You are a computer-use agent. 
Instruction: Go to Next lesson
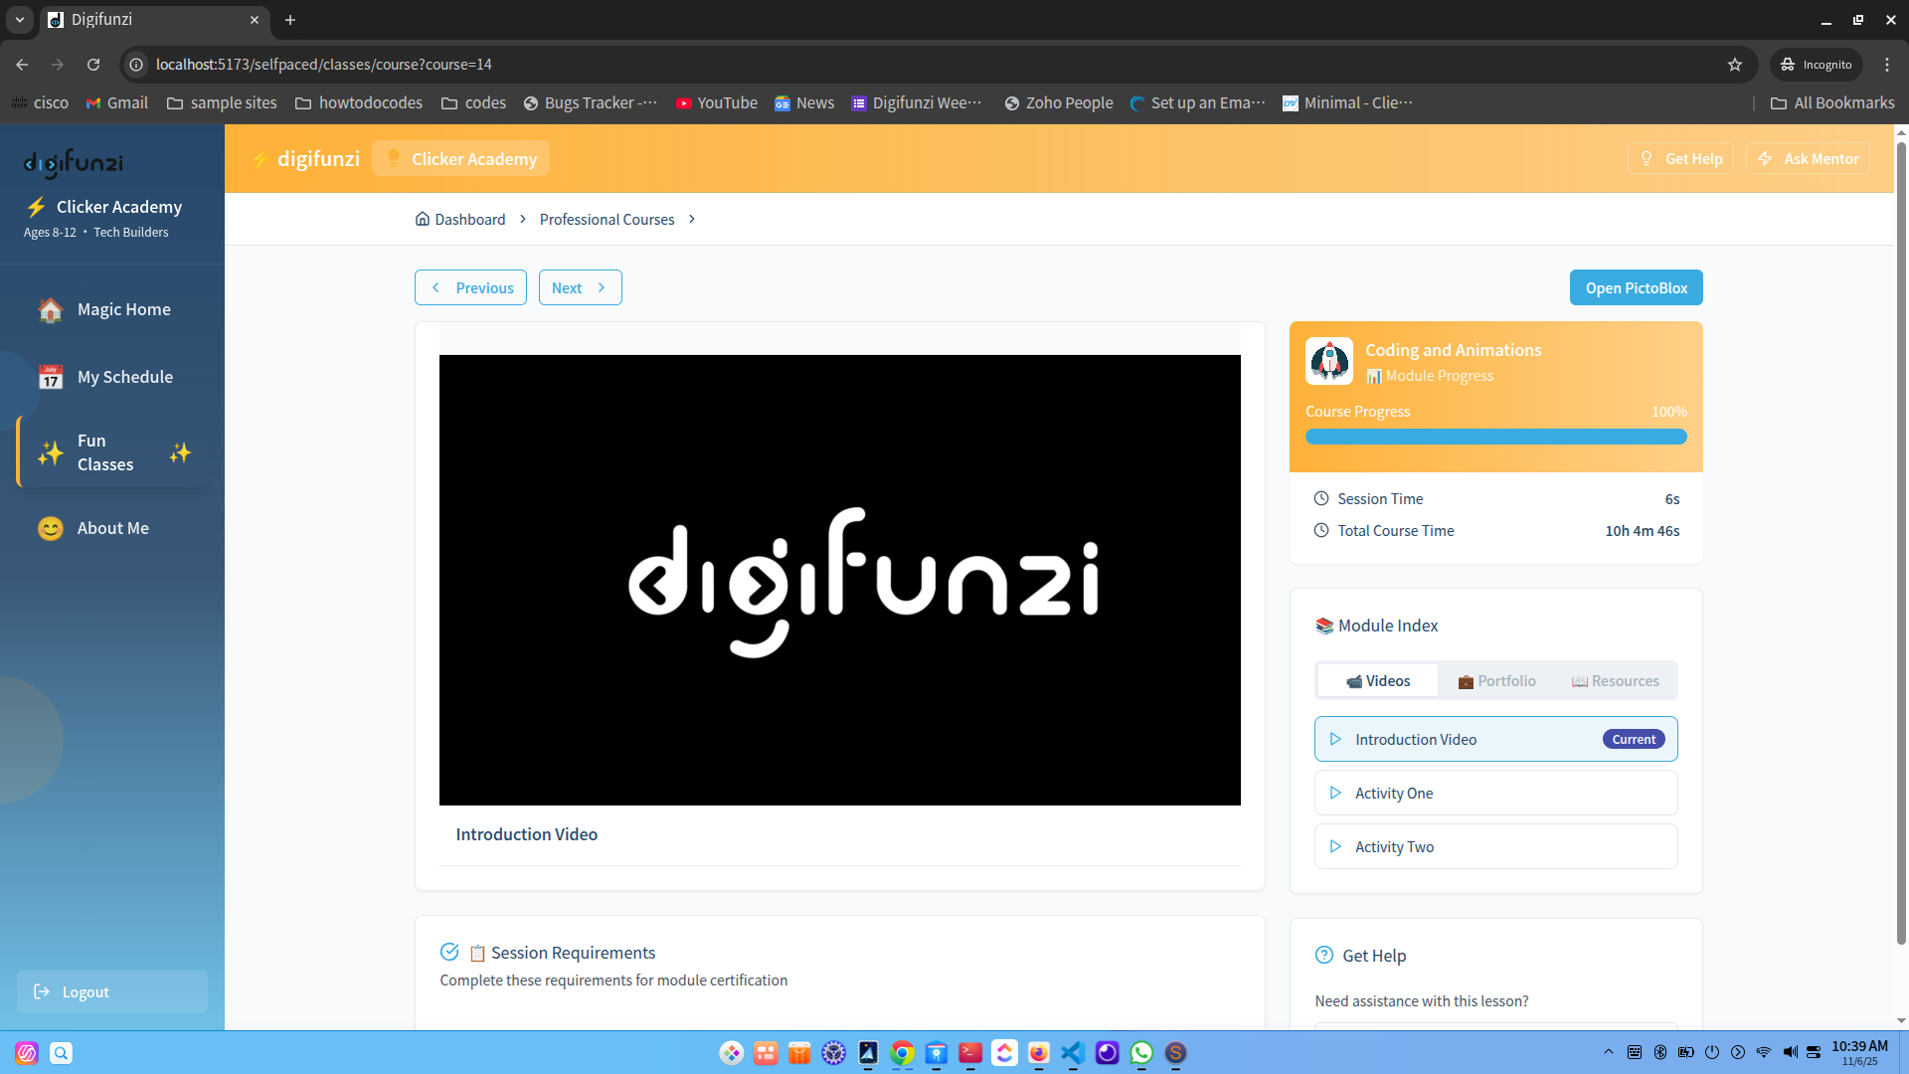(580, 288)
